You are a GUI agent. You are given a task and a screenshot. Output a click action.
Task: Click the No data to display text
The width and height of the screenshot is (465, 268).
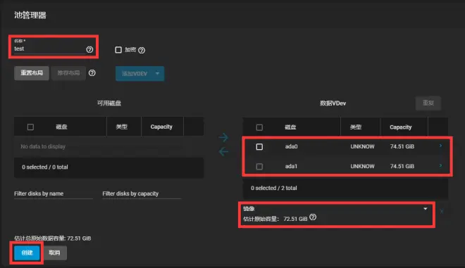click(x=43, y=146)
